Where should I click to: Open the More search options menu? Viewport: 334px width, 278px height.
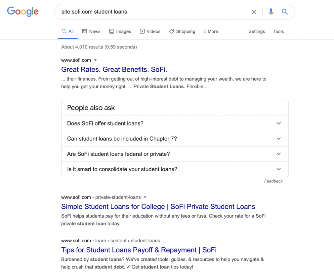[211, 31]
